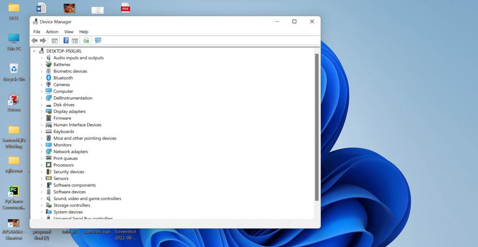Open Help with the blue question mark icon
478x247 pixels.
pyautogui.click(x=66, y=40)
